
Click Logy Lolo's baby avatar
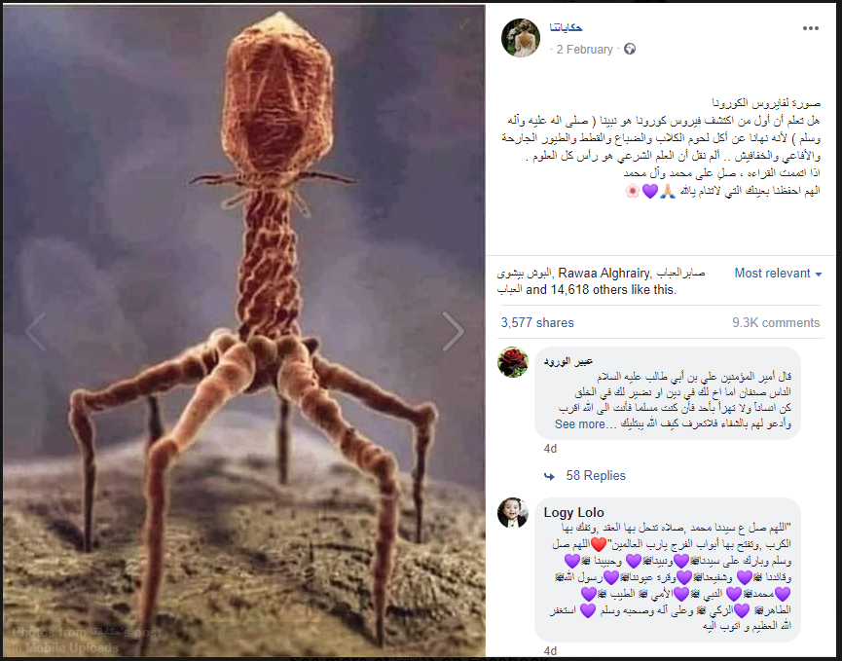[513, 512]
